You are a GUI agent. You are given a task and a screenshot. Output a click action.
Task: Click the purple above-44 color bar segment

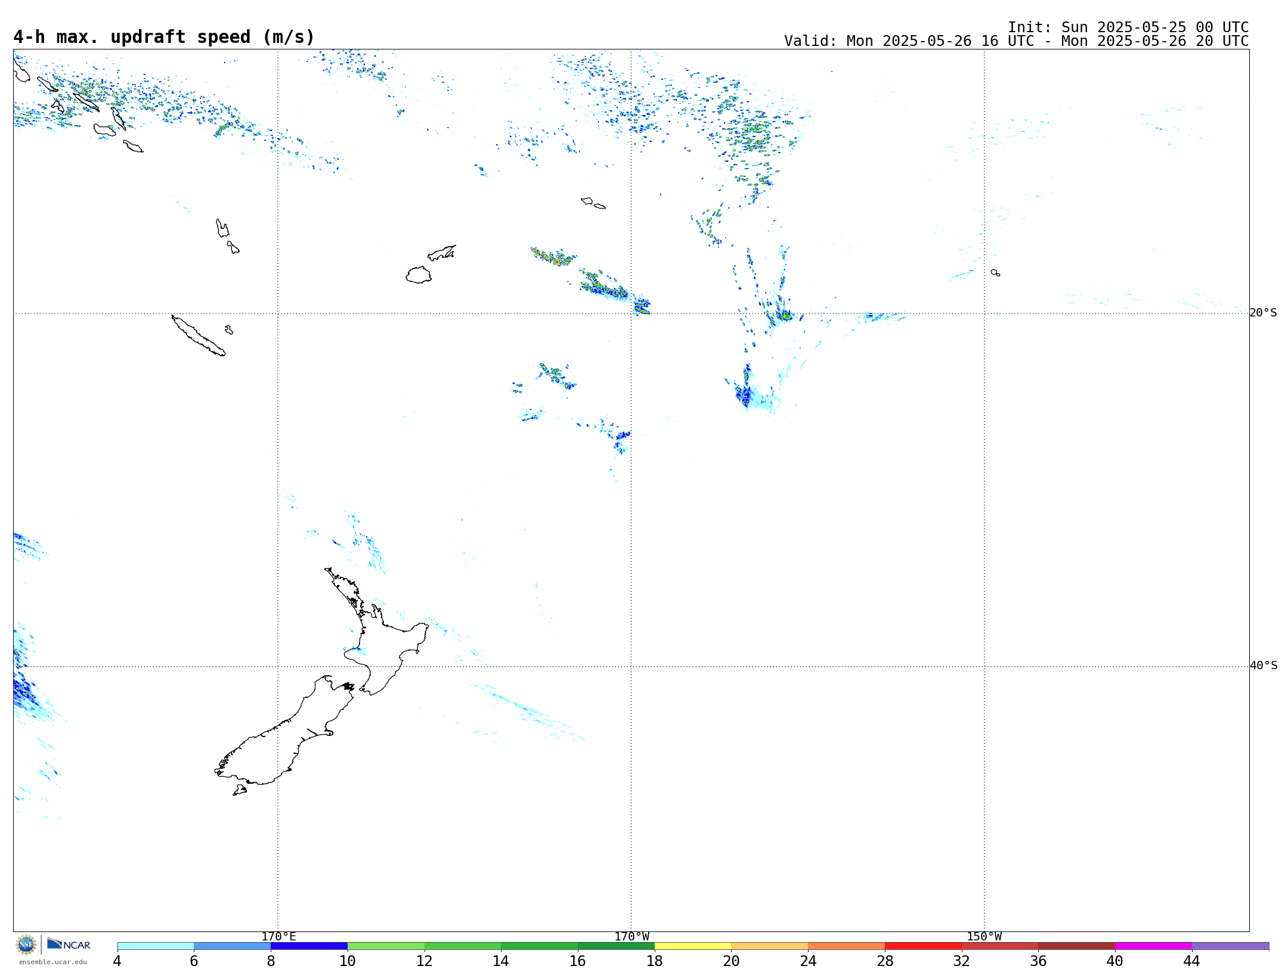click(1230, 946)
